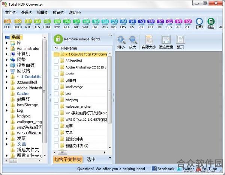This screenshot has width=225, height=175.
Task: Open the 收藏(F) menu
Action: tap(58, 13)
